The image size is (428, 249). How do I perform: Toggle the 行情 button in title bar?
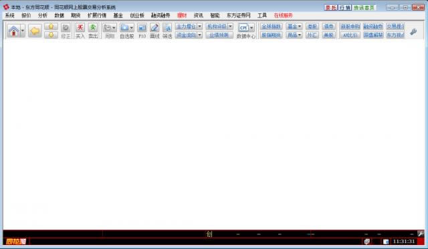[345, 7]
